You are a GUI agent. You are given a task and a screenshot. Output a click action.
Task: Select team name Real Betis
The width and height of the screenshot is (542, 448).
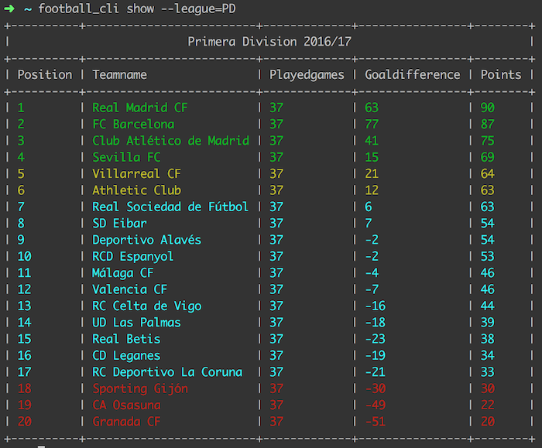click(126, 339)
